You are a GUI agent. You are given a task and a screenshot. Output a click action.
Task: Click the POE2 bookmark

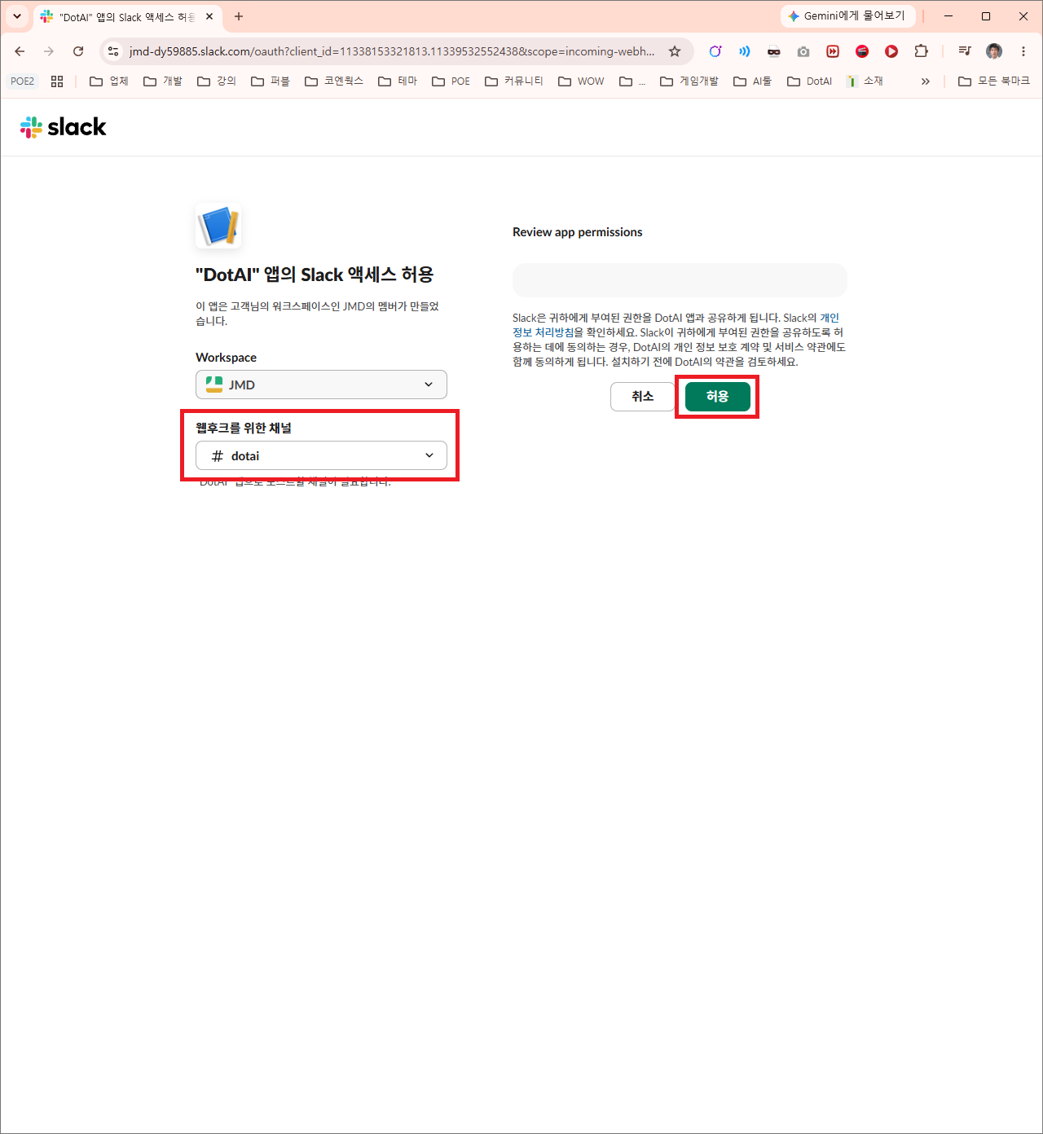pos(23,81)
